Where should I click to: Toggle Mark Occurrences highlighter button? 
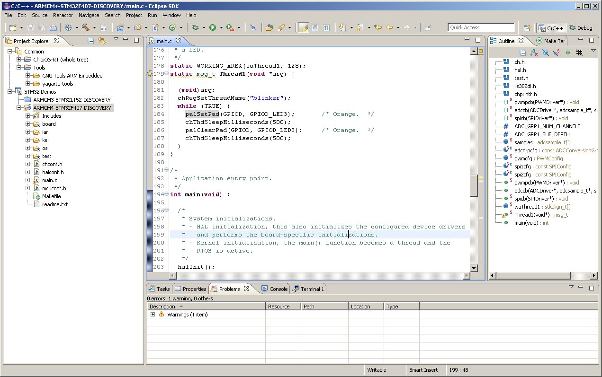304,27
